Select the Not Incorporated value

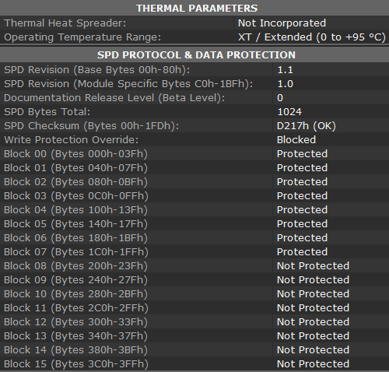pyautogui.click(x=282, y=23)
